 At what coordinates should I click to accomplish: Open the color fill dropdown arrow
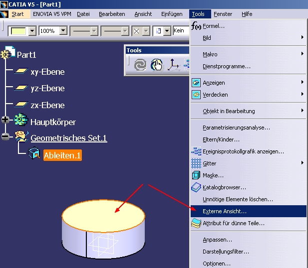[x=32, y=31]
